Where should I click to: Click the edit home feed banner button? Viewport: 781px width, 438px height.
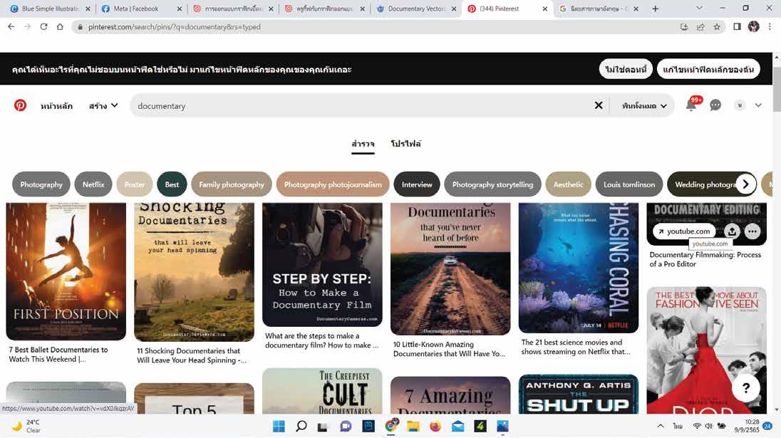click(708, 68)
